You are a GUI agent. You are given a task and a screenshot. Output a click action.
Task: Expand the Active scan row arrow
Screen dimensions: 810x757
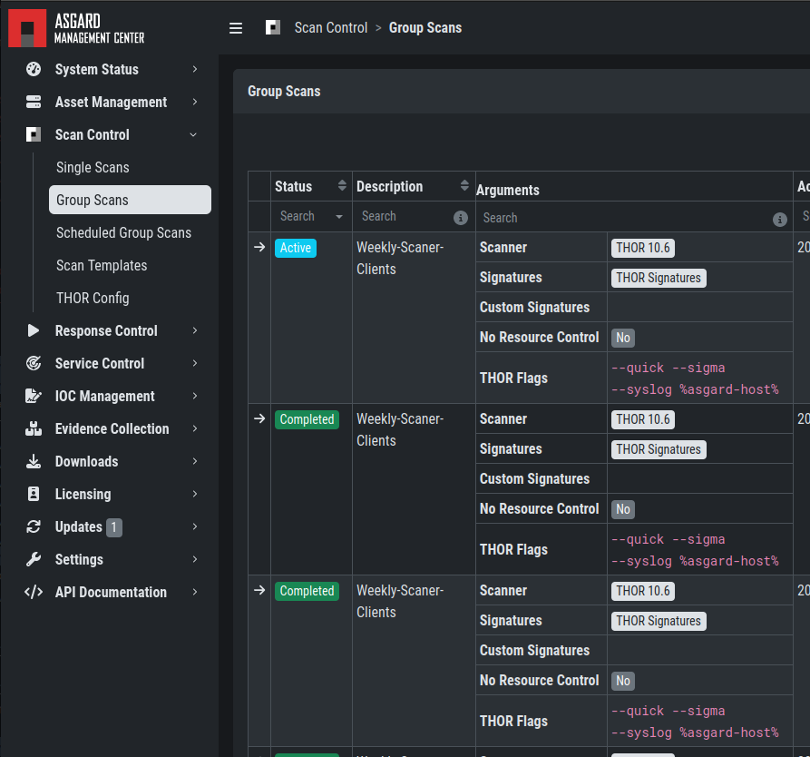coord(259,247)
